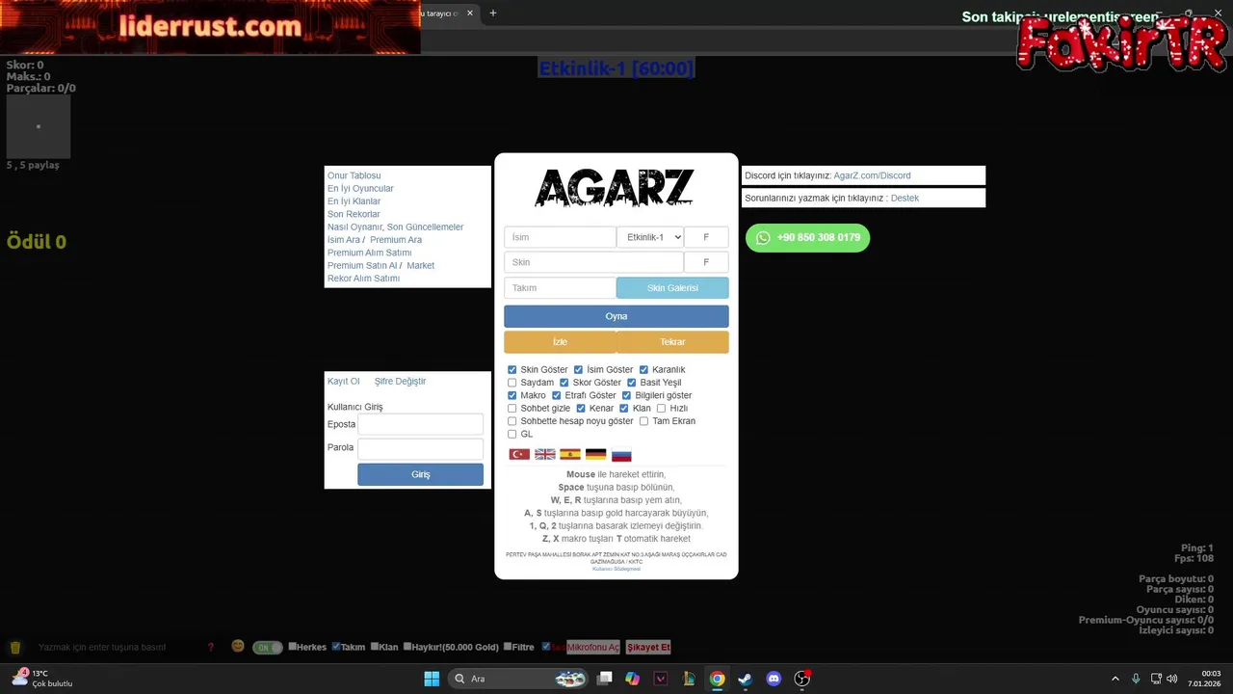Viewport: 1233px width, 694px height.
Task: Click the trash icon in chat bar
Action: click(x=15, y=647)
